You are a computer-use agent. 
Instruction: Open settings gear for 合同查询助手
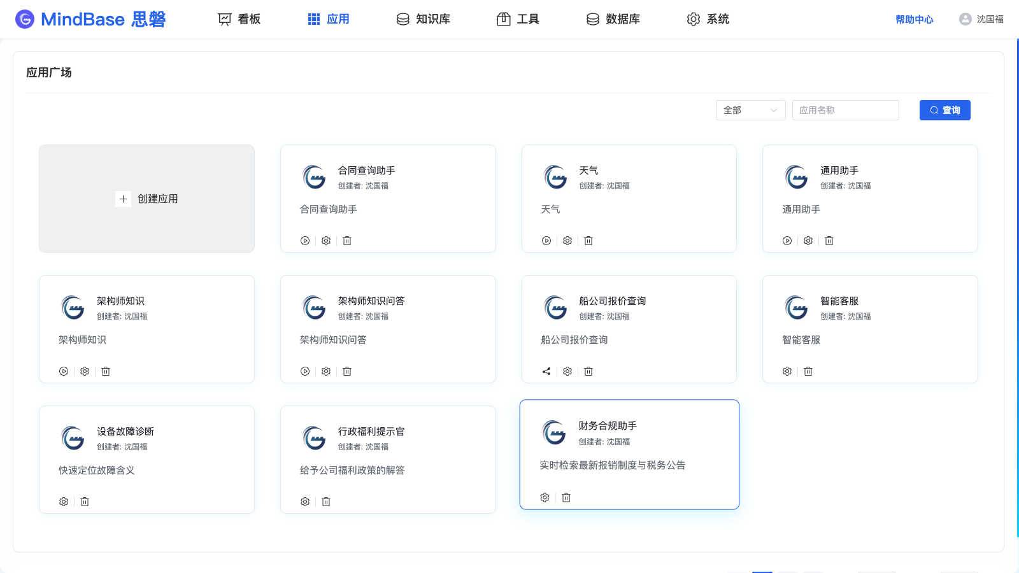pos(326,241)
